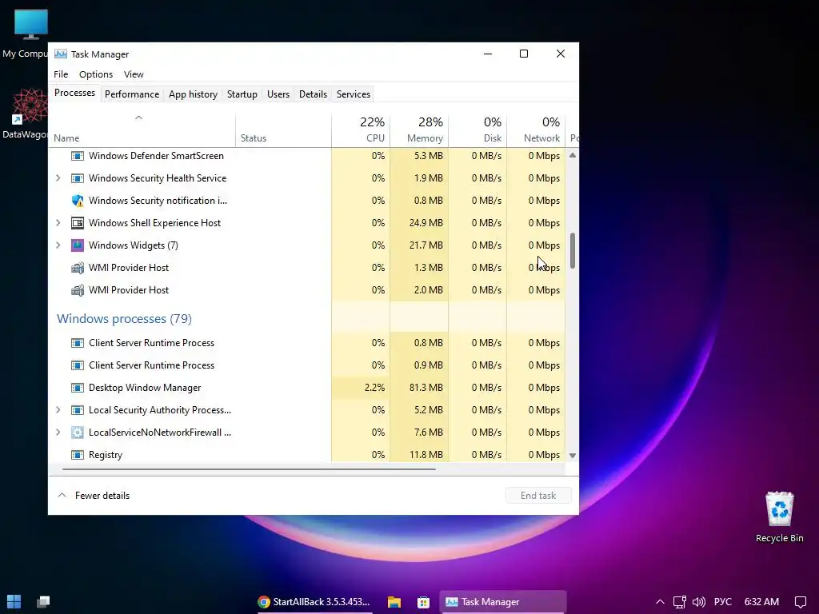Expand the Windows Shell Experience Host row

(58, 223)
